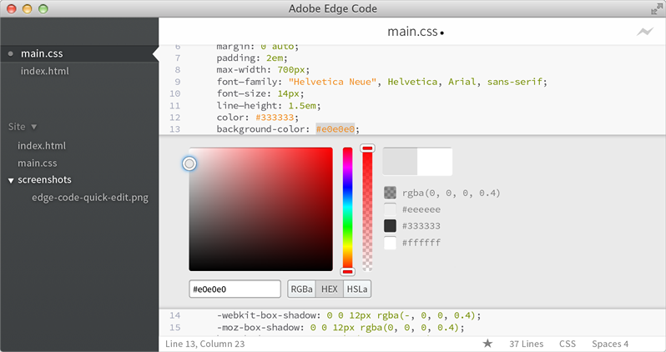
Task: Open index.html from the Site tree
Action: [x=42, y=146]
